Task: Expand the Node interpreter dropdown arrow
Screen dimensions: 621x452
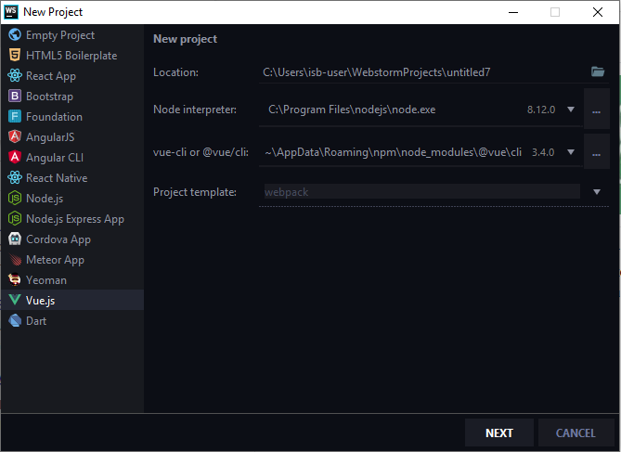Action: (x=571, y=110)
